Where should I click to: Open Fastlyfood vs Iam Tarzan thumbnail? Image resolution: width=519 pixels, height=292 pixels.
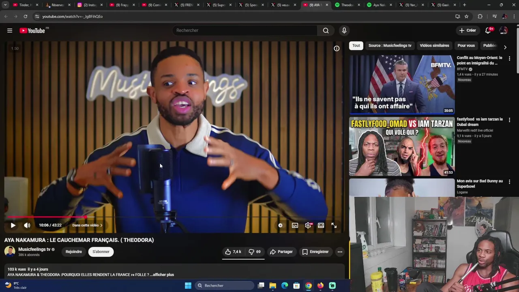click(x=402, y=146)
